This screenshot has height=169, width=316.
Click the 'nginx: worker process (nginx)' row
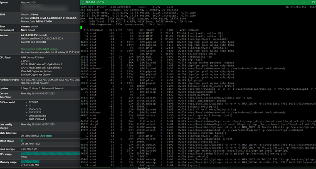pos(157,63)
